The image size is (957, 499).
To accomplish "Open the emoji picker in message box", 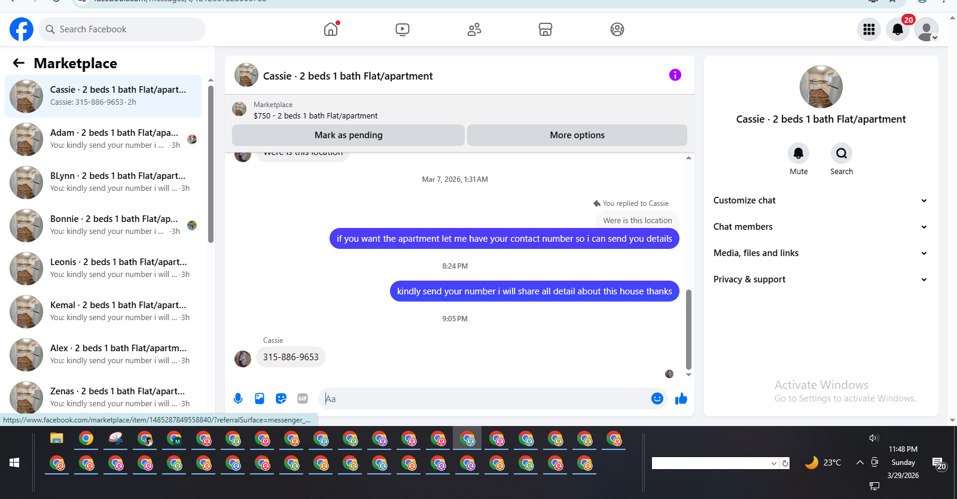I will pos(657,398).
